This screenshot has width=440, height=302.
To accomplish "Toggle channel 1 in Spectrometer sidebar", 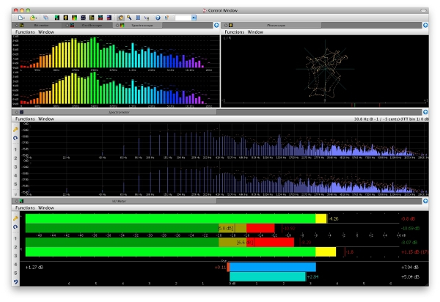I will pos(15,148).
